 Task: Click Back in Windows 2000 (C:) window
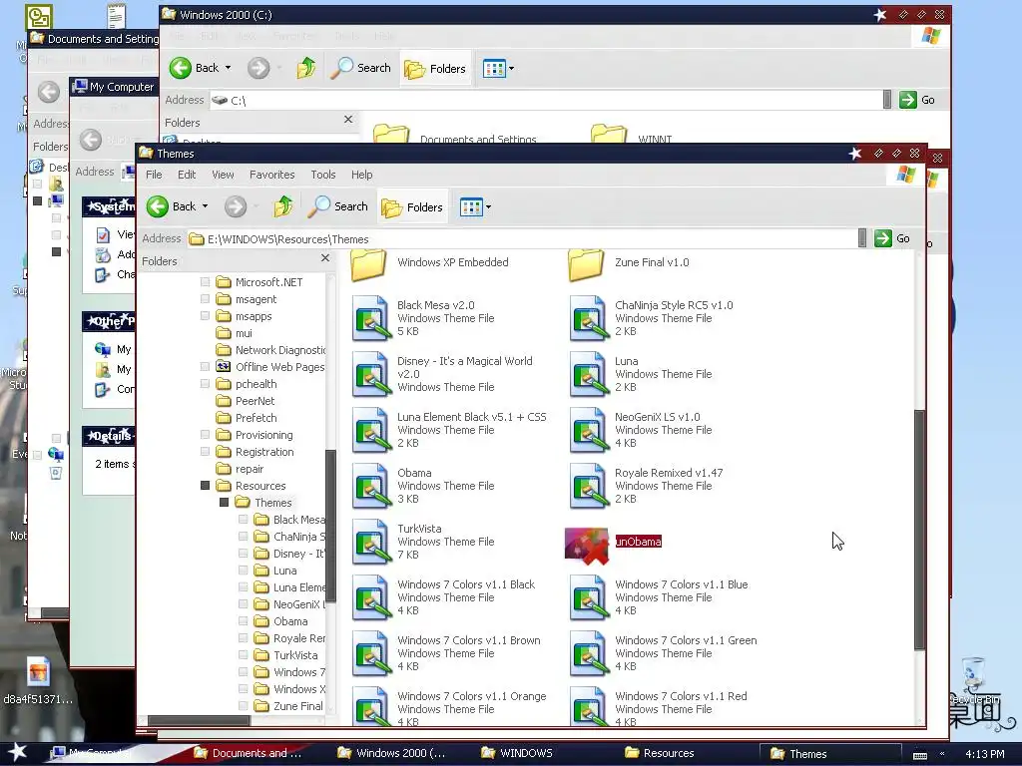click(x=195, y=68)
